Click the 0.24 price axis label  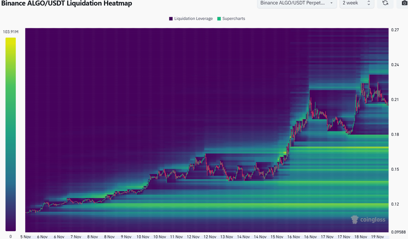(395, 65)
